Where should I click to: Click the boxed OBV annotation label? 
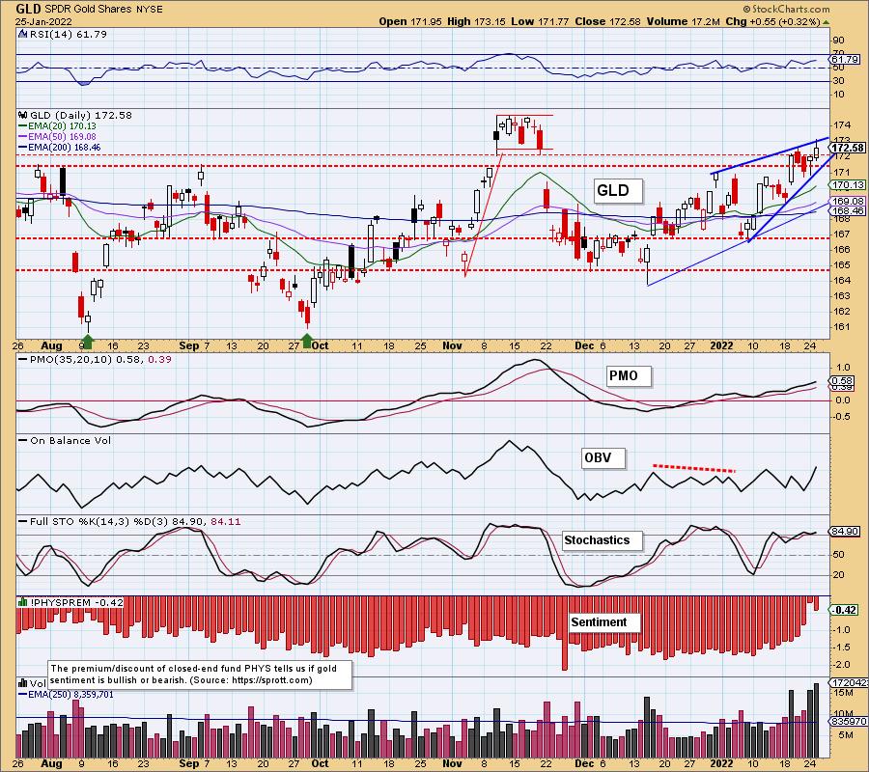pyautogui.click(x=603, y=458)
